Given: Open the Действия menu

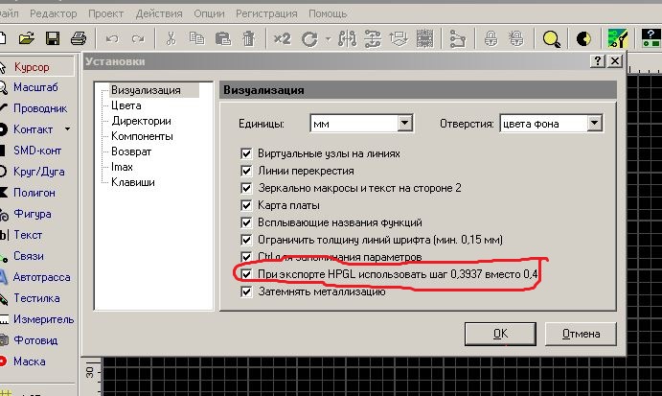Looking at the screenshot, I should [159, 13].
